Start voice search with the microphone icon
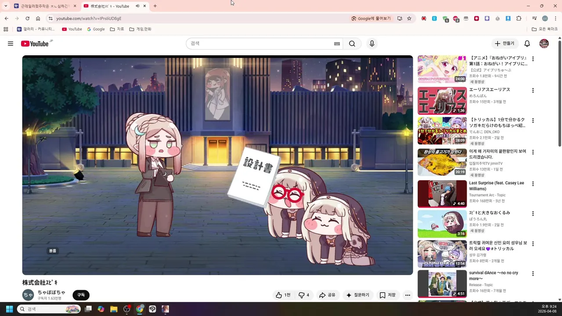Viewport: 562px width, 316px height. tap(372, 43)
